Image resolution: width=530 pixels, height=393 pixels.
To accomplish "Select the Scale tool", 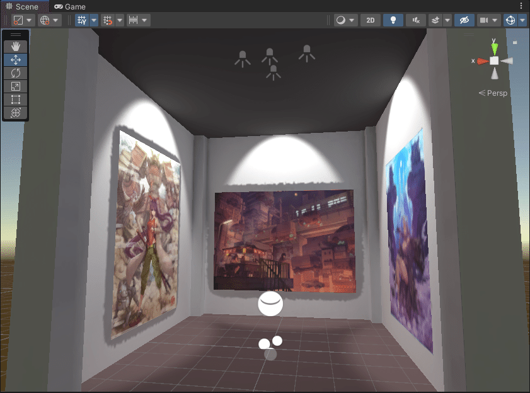I will click(x=16, y=86).
